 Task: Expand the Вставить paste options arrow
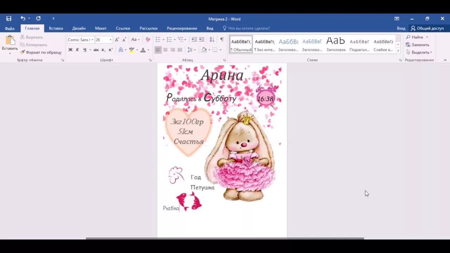(10, 53)
